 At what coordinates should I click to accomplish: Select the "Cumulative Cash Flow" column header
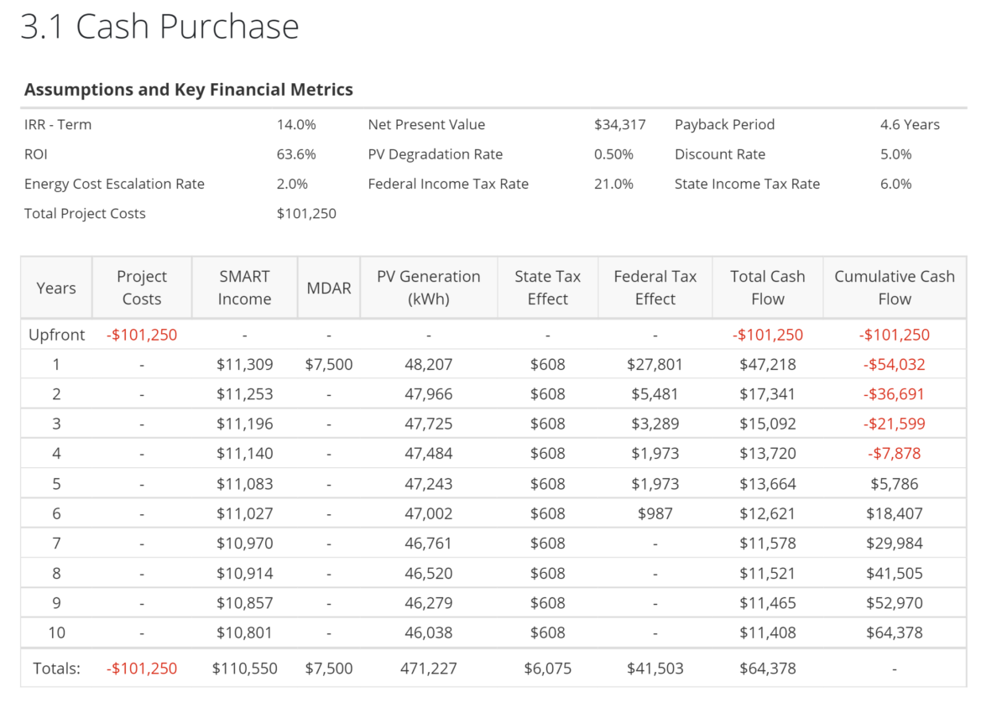(x=895, y=287)
